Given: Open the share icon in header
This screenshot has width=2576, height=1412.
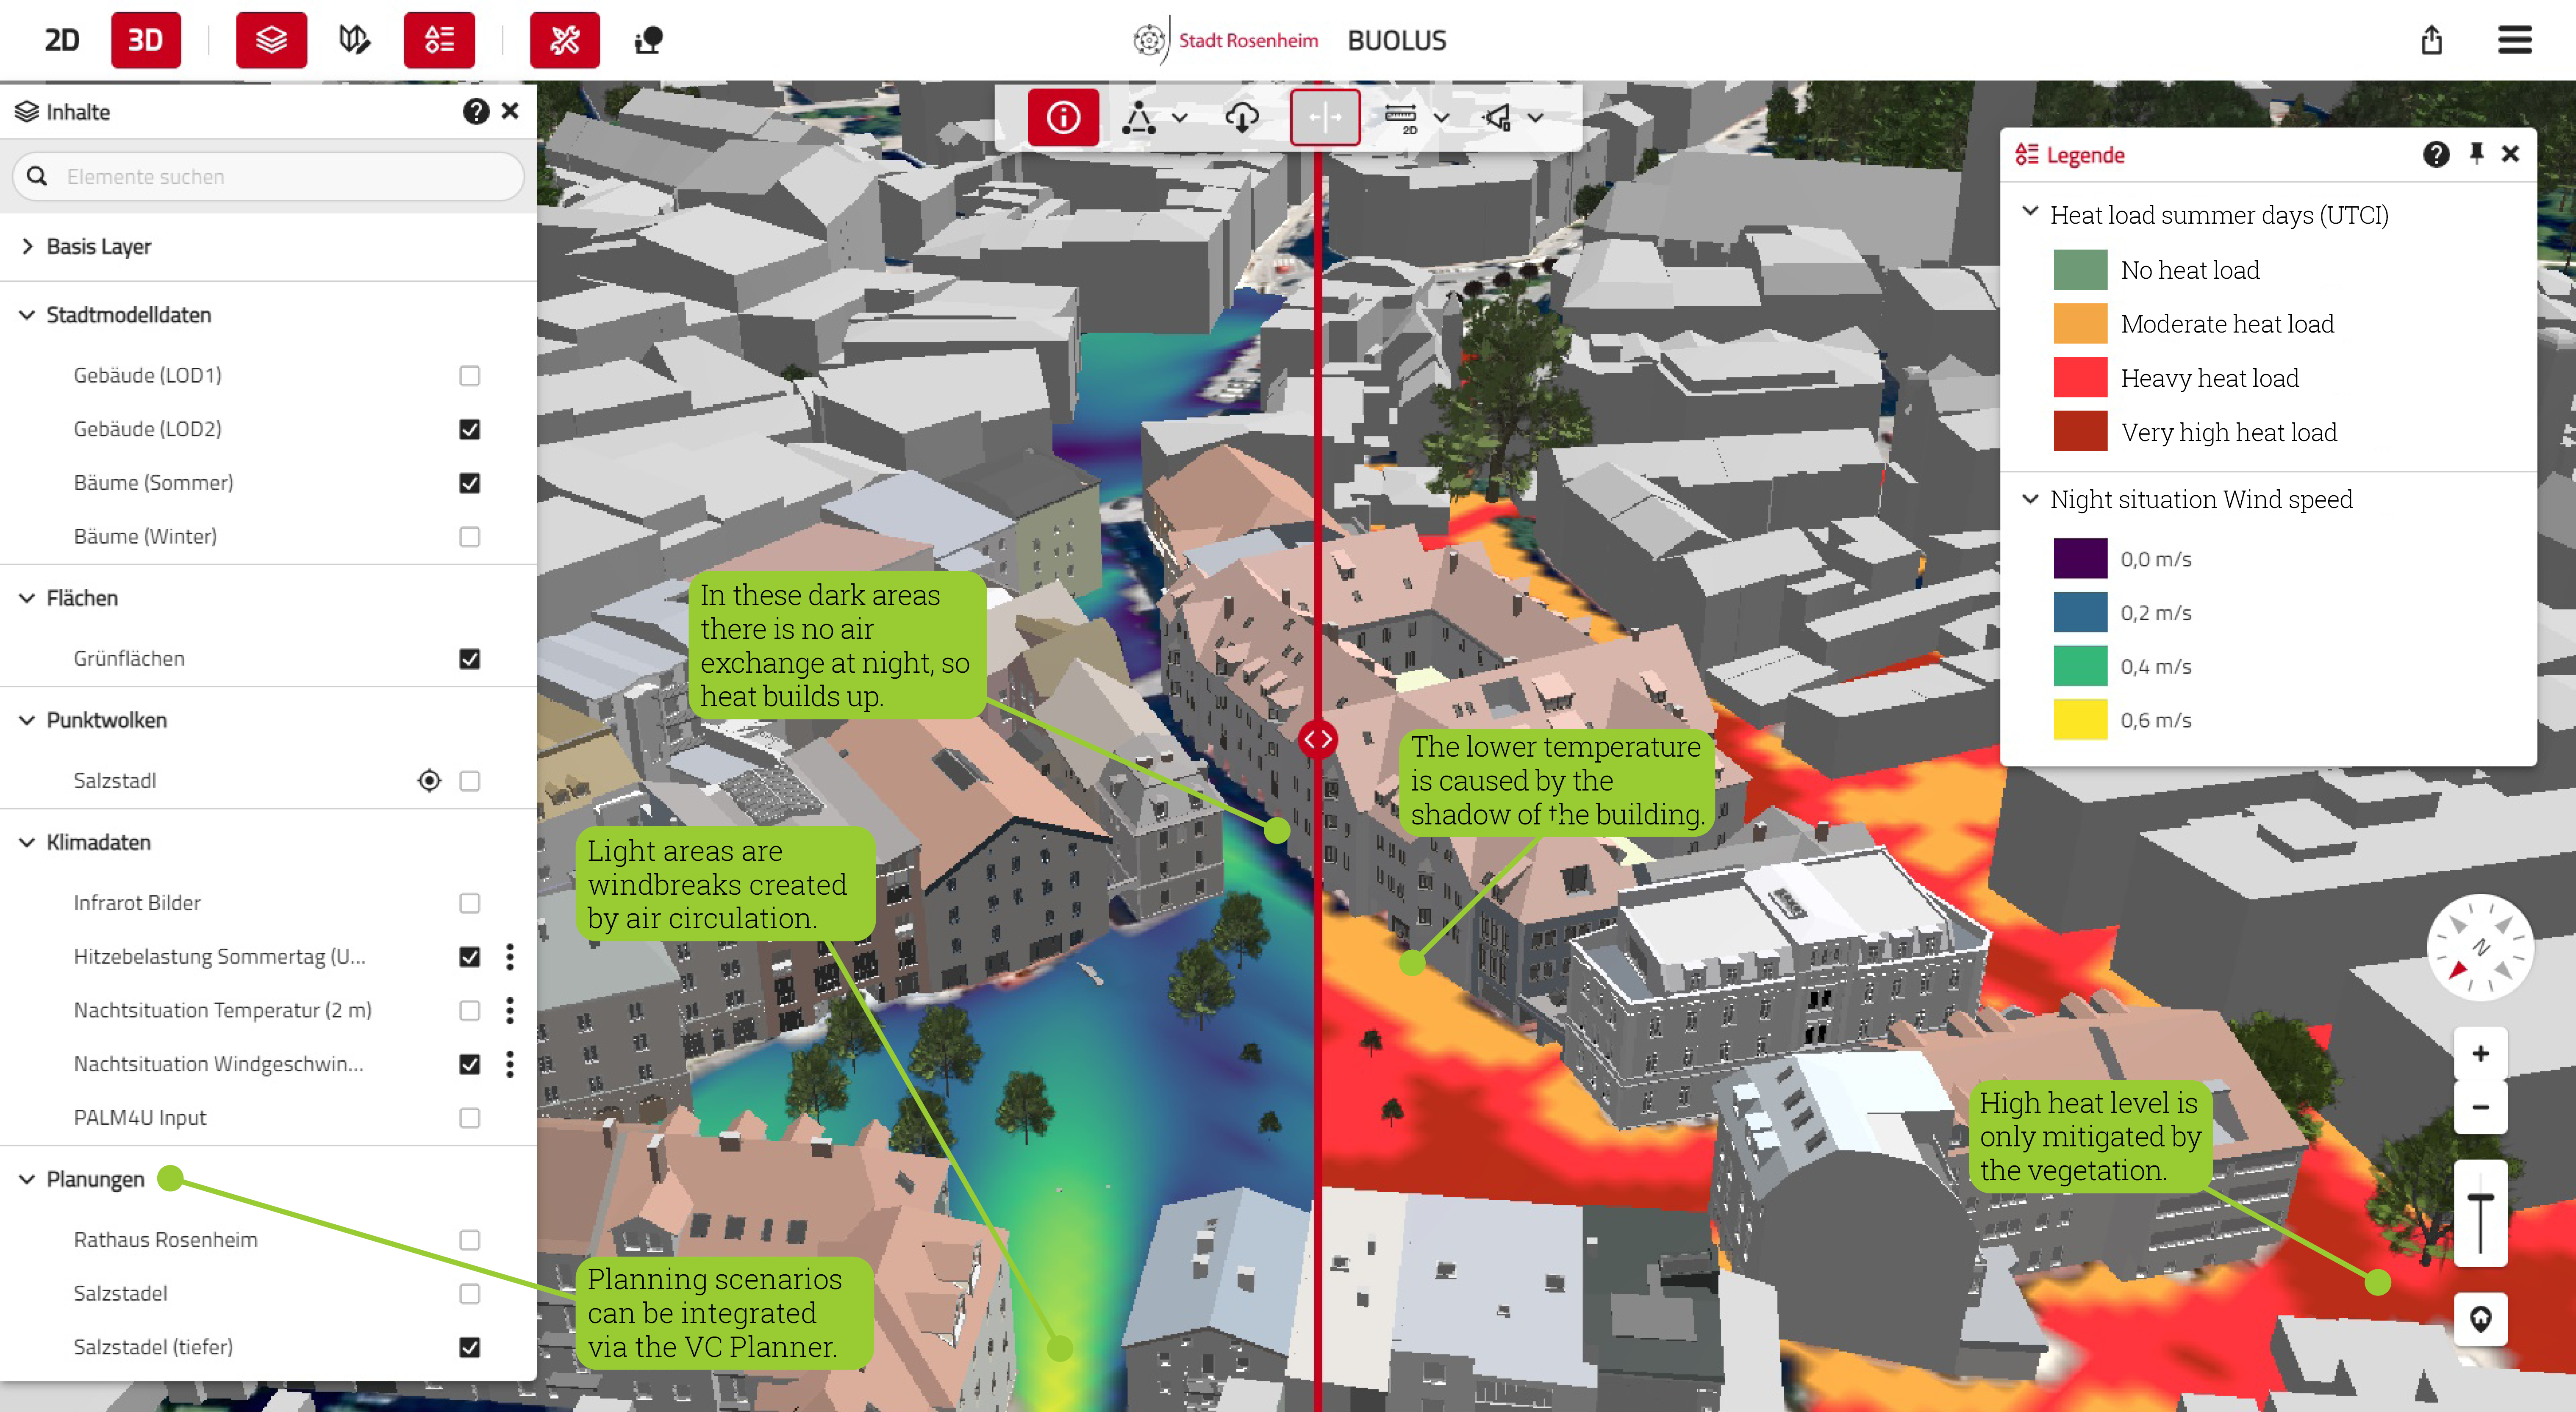Looking at the screenshot, I should [2431, 40].
